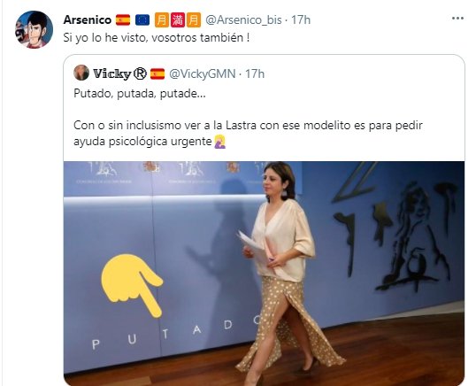Click the 'Si yo lo he visto' tweet text
476x386 pixels.
click(x=157, y=38)
